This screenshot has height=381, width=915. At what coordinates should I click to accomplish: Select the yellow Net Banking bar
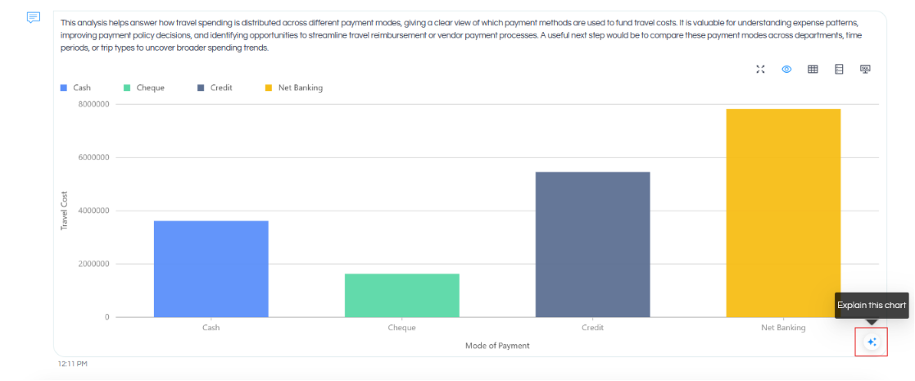click(783, 213)
